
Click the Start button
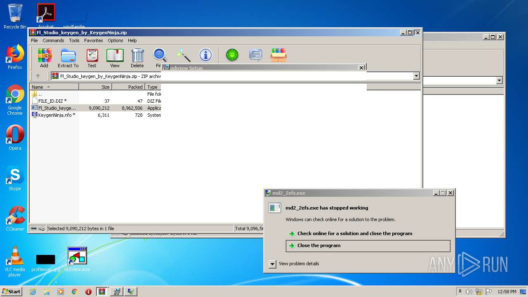(x=12, y=291)
